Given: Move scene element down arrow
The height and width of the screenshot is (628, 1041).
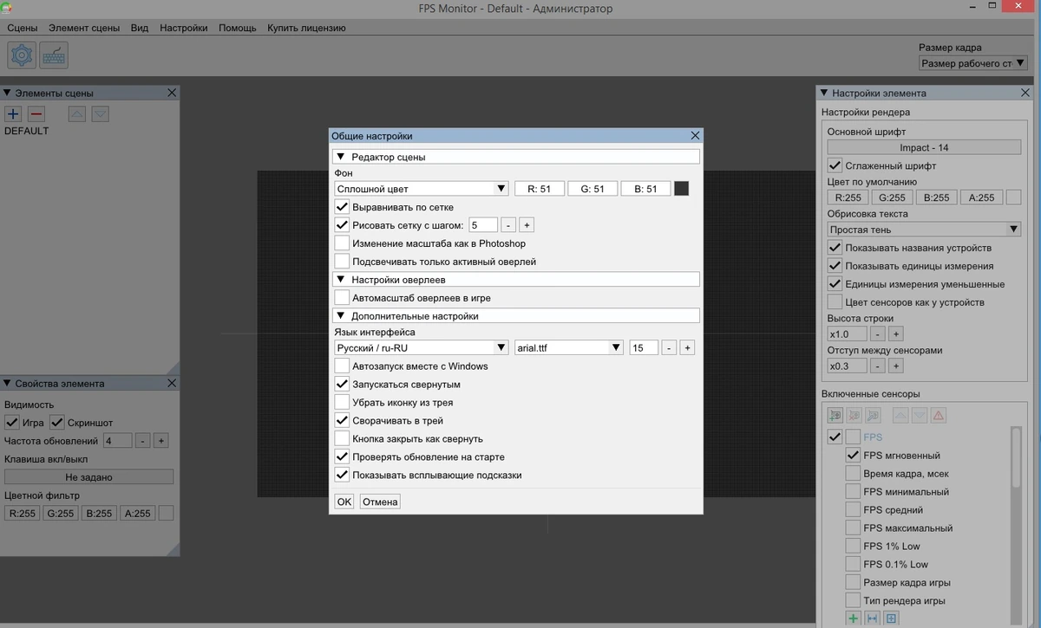Looking at the screenshot, I should pos(100,114).
